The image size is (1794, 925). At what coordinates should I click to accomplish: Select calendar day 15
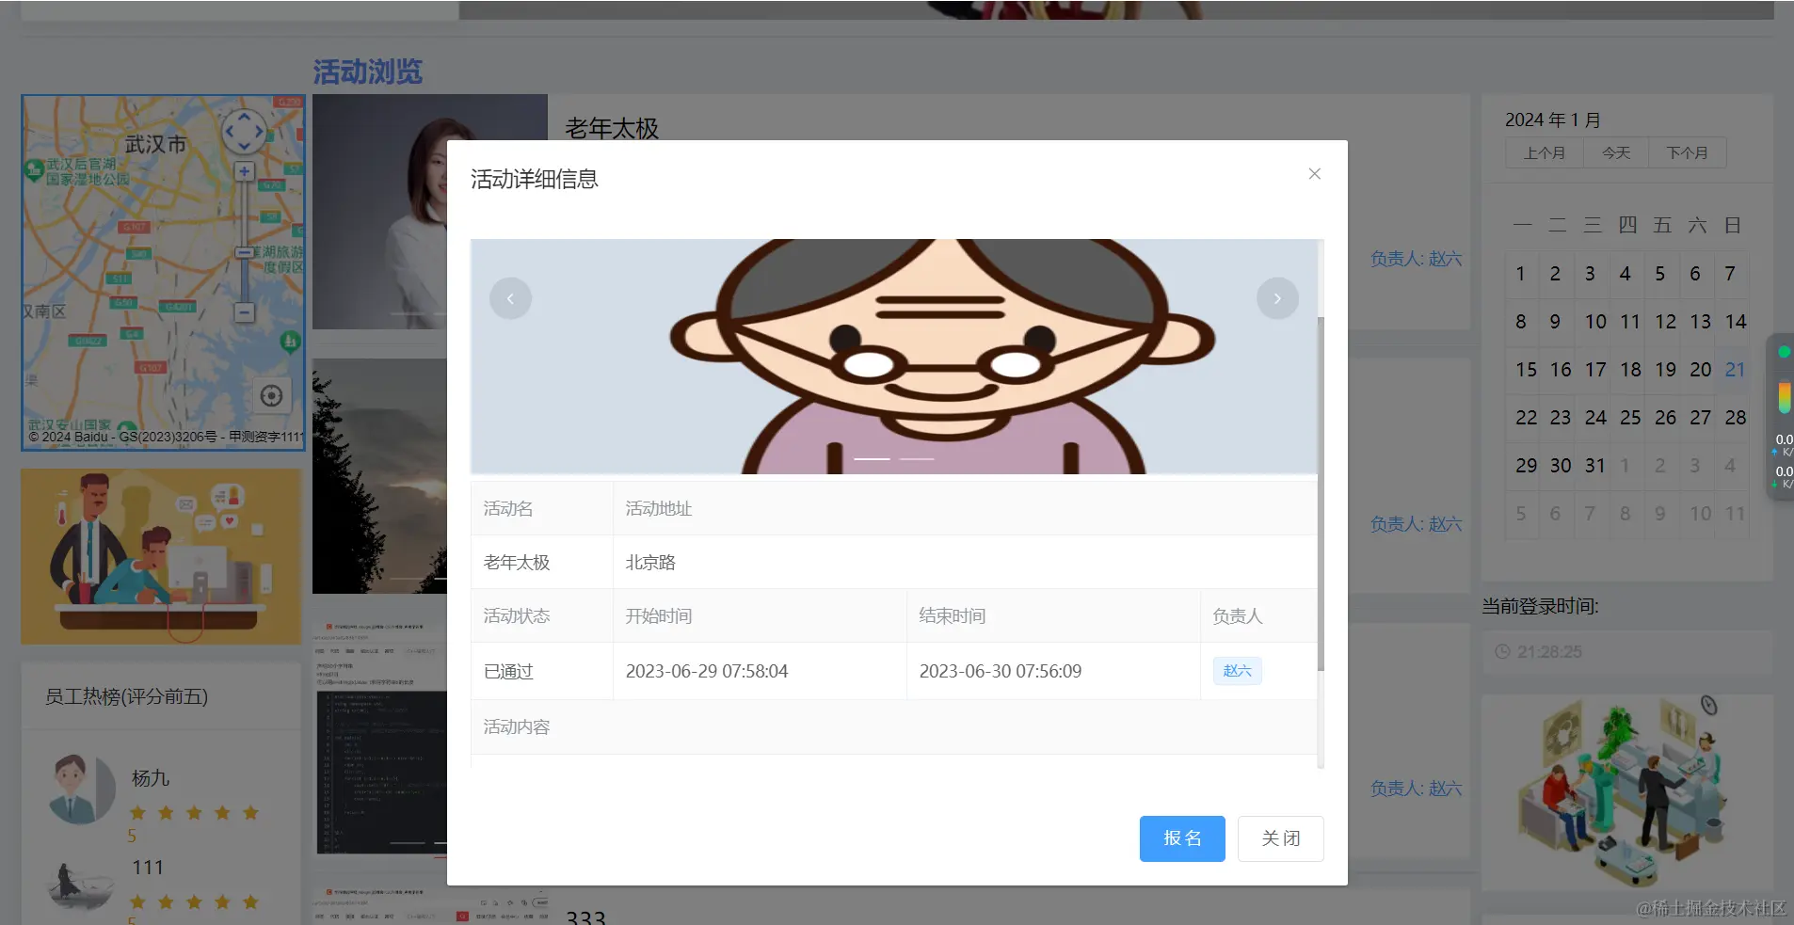tap(1526, 370)
